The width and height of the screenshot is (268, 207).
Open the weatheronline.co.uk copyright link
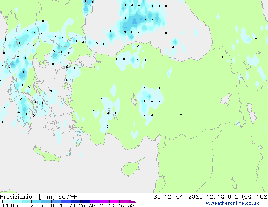[x=232, y=203]
